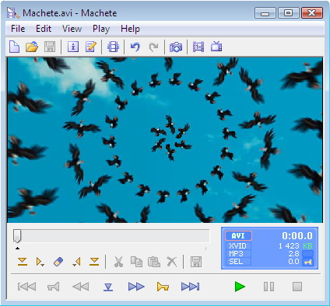
Task: Click the TV full screen icon
Action: [216, 47]
